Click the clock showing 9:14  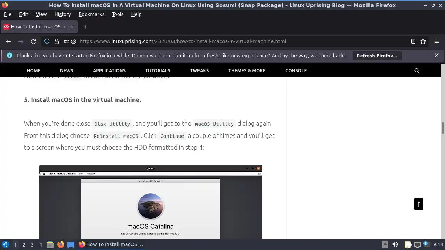[438, 244]
